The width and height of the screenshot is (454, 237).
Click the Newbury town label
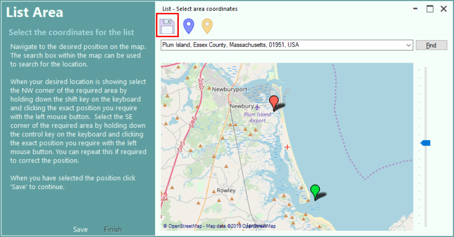(x=242, y=106)
